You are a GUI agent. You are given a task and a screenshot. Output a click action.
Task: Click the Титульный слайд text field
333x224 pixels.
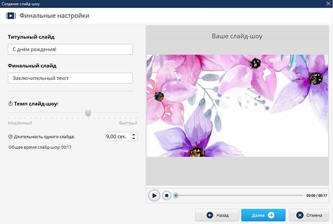70,49
